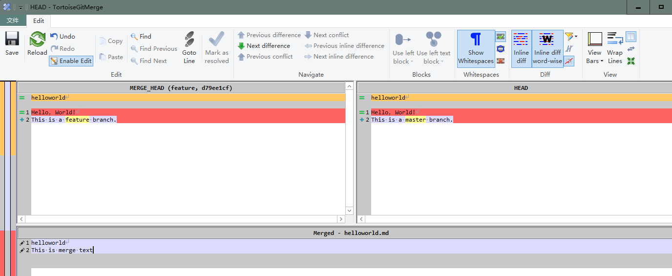Viewport: 672px width, 276px height.
Task: Click the left pane scroll-down arrow
Action: (x=349, y=211)
